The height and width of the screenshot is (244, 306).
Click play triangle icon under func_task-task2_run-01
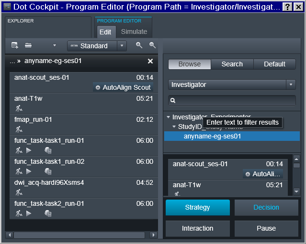[x=29, y=213]
